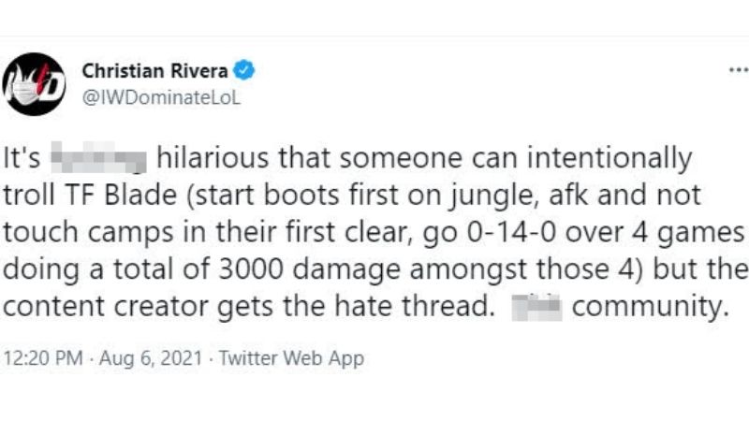The image size is (749, 421).
Task: Open Christian Rivera's profile via display name
Action: point(154,71)
